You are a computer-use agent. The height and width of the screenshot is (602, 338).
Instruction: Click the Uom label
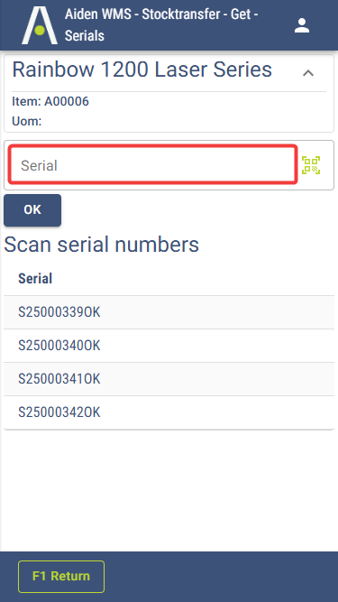click(x=27, y=121)
